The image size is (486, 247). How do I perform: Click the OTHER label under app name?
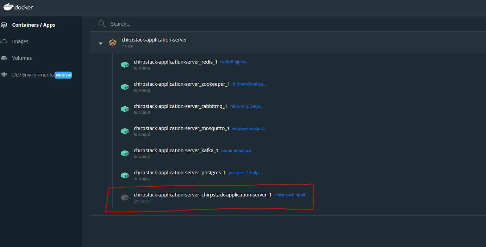[x=127, y=46]
